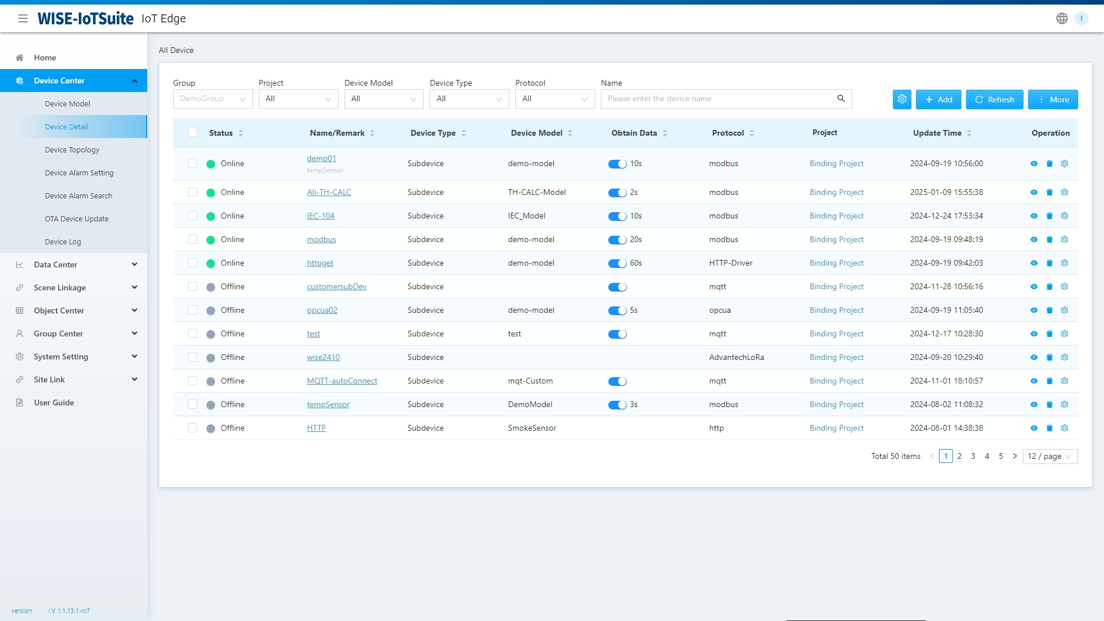Click the search magnifier in Name field
Image resolution: width=1104 pixels, height=621 pixels.
coord(841,98)
